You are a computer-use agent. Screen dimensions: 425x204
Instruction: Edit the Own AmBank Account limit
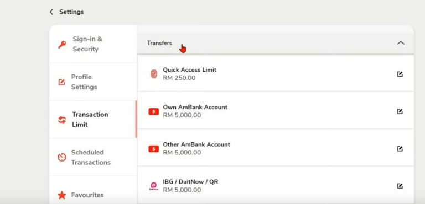pos(400,111)
